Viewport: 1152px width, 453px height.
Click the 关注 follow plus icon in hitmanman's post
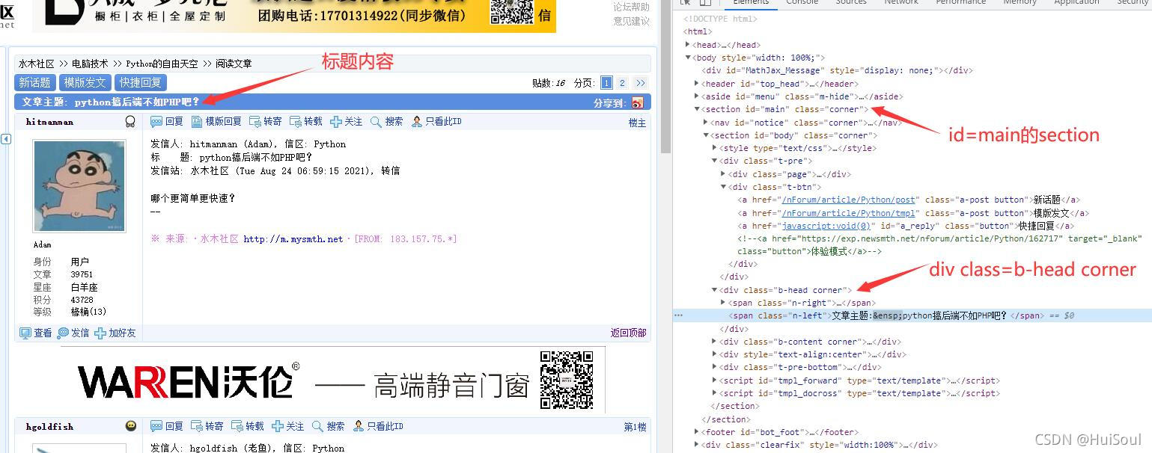point(335,122)
